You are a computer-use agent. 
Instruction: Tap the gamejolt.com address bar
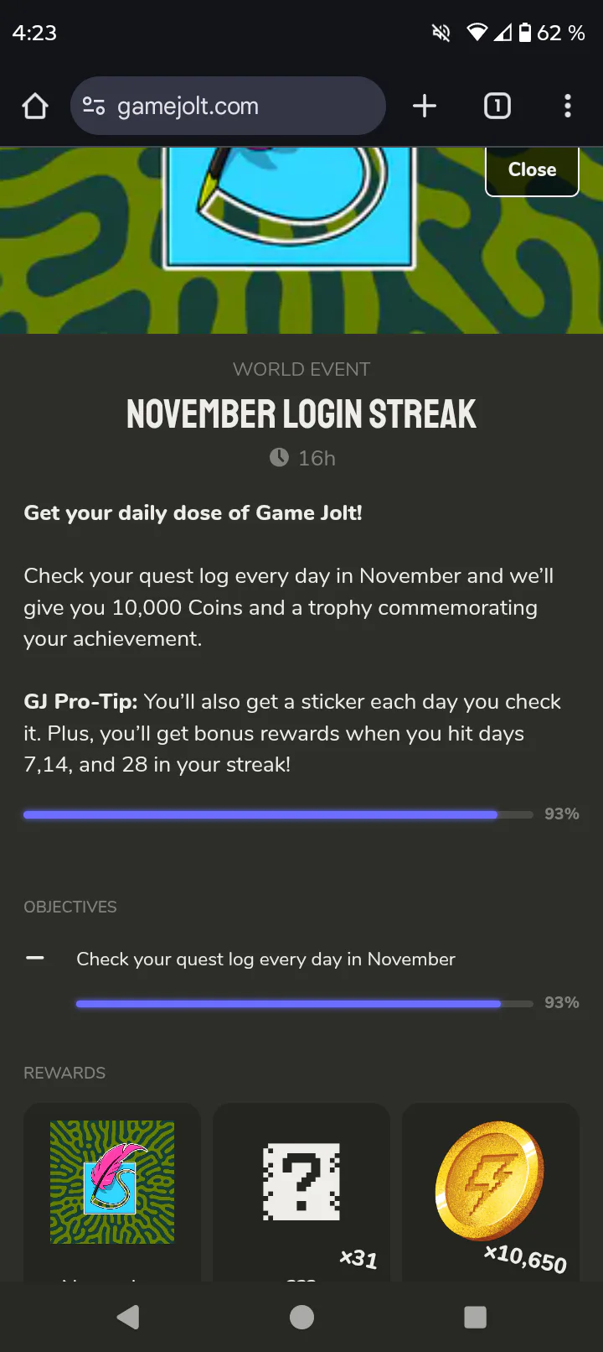click(x=234, y=107)
